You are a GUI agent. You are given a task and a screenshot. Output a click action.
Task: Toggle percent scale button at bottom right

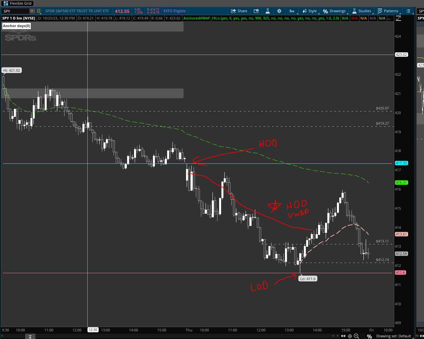(x=369, y=336)
